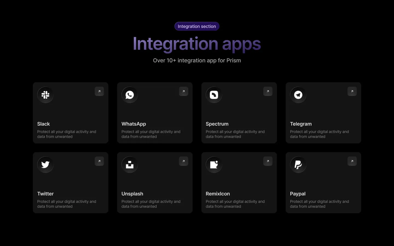
Task: Click the description text under Spectrum
Action: [x=235, y=134]
